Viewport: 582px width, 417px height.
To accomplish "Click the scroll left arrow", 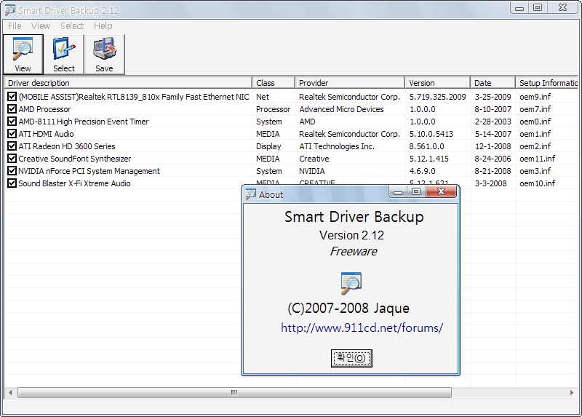I will (10, 392).
